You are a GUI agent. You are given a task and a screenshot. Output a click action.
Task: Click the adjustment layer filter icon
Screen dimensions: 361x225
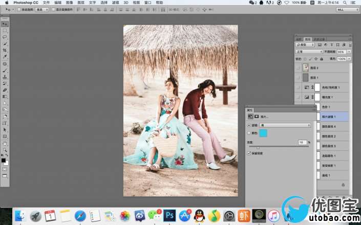coord(326,45)
